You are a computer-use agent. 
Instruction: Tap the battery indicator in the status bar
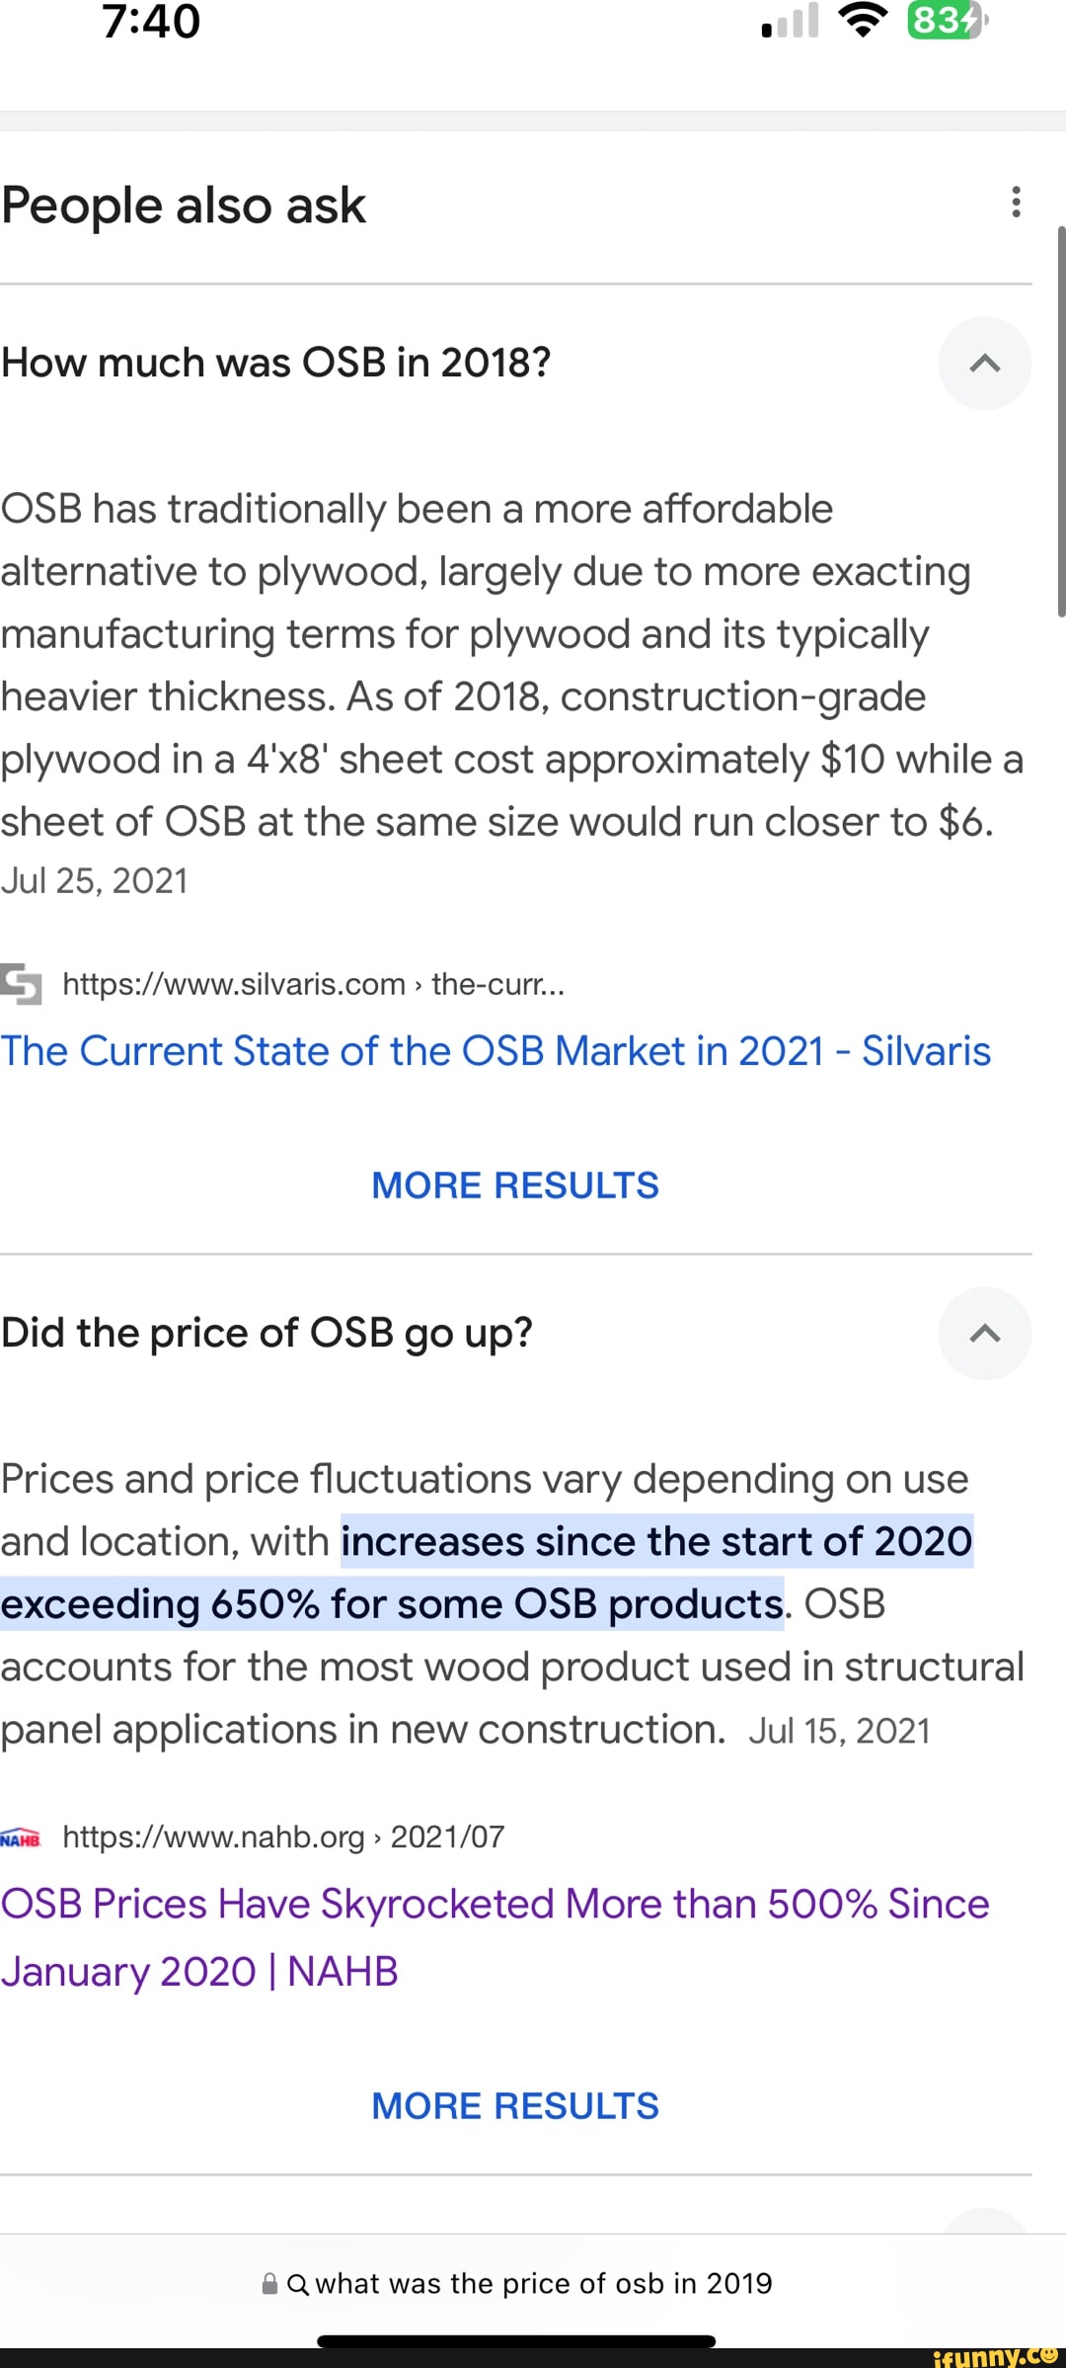(946, 21)
